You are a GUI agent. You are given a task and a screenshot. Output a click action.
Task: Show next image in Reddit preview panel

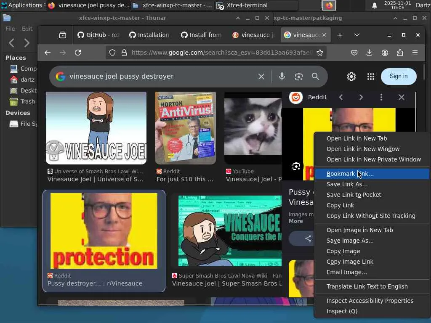pos(361,97)
